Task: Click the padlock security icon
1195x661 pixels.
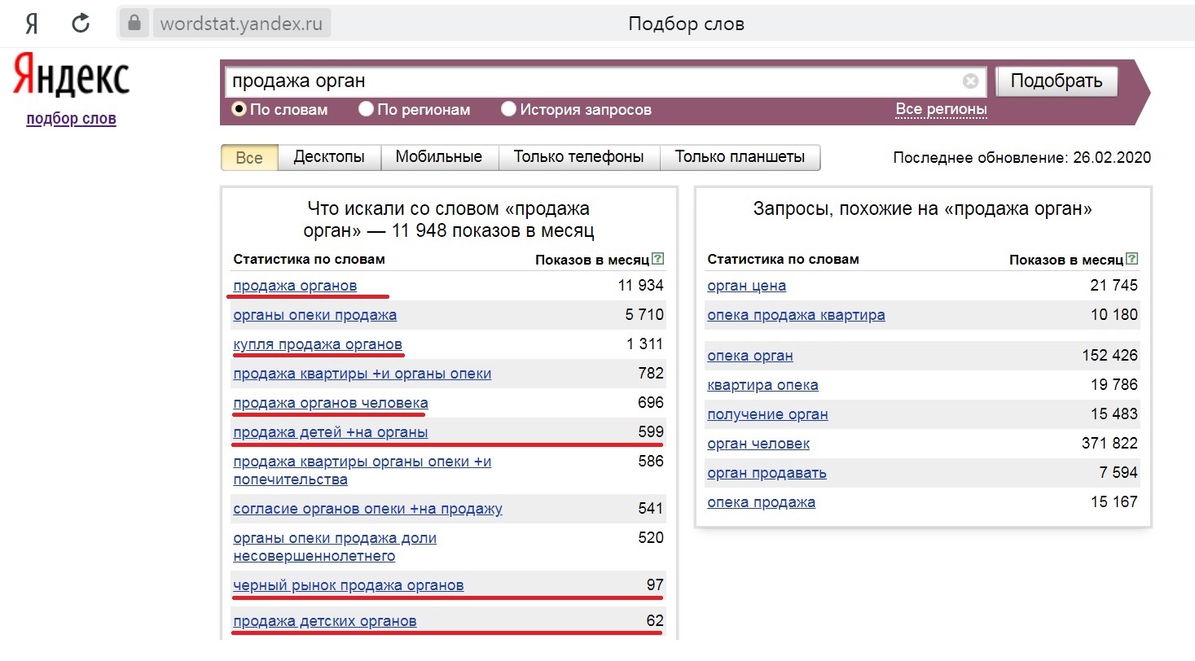Action: pos(134,23)
